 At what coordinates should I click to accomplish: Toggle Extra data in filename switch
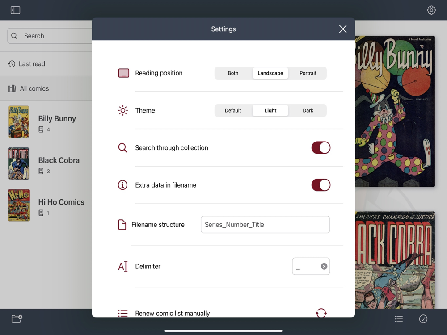click(320, 185)
